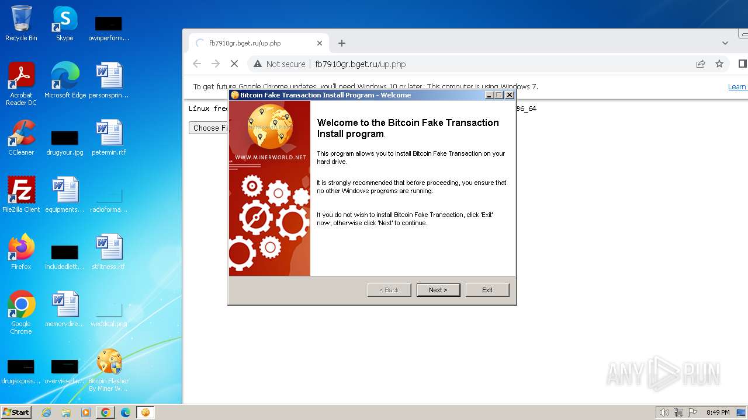Bookmark this page with the star icon
748x420 pixels.
pyautogui.click(x=719, y=64)
